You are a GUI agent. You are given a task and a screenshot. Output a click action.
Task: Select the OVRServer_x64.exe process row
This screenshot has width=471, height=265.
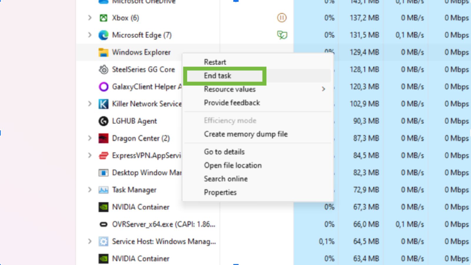(x=159, y=224)
